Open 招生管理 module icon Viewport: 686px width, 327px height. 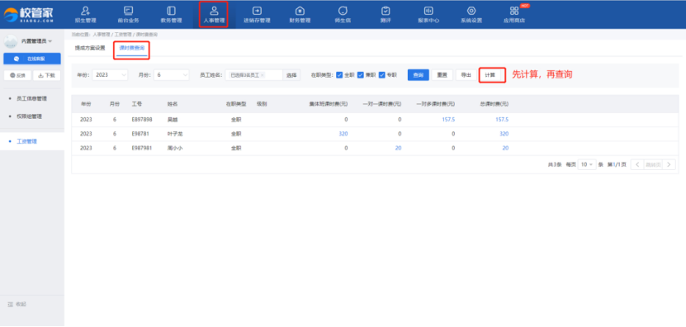point(85,11)
